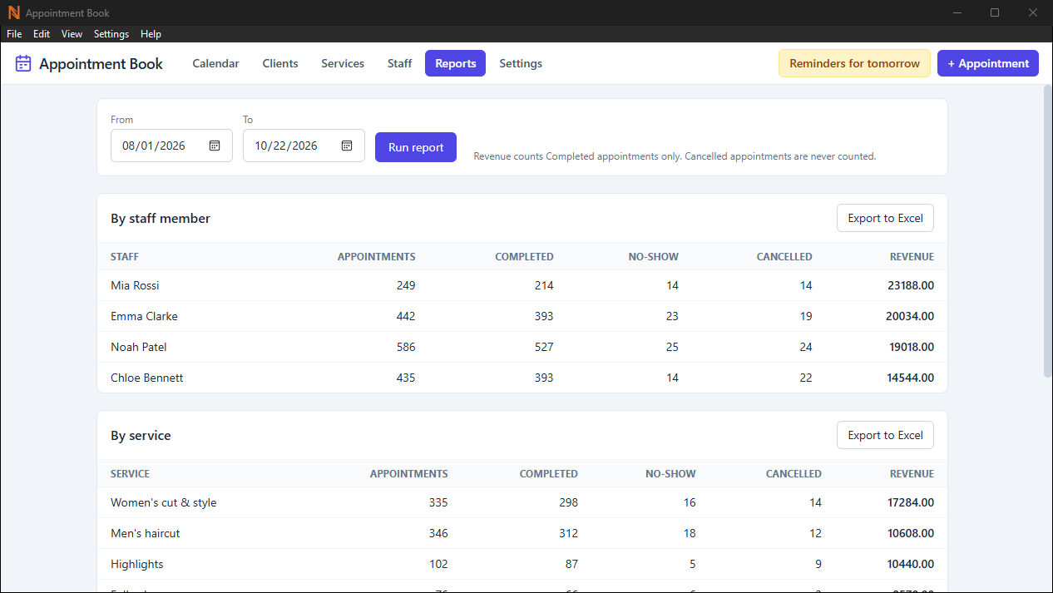Open the Help menu
The image size is (1053, 593).
point(151,34)
